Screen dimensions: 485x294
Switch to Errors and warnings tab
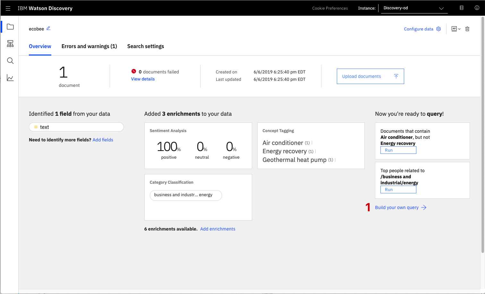pos(89,46)
